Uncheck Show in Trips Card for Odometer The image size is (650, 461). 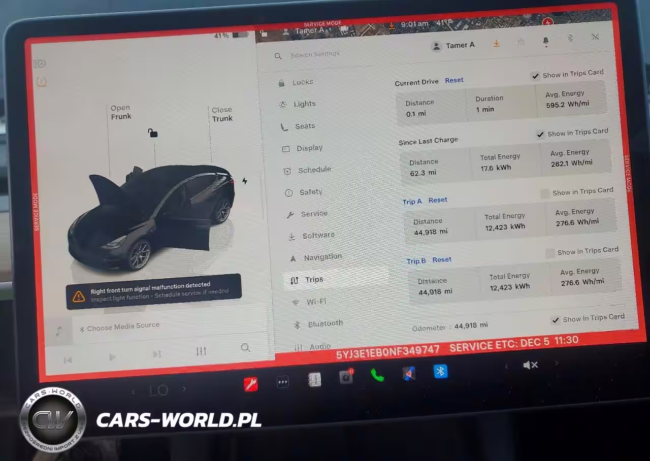[x=556, y=320]
